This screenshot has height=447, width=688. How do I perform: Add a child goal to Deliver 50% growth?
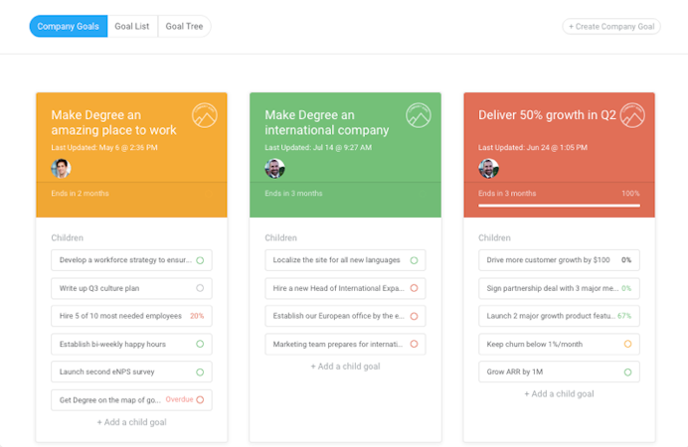click(x=559, y=394)
